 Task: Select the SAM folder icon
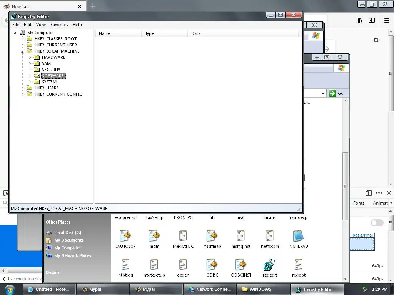[x=37, y=63]
